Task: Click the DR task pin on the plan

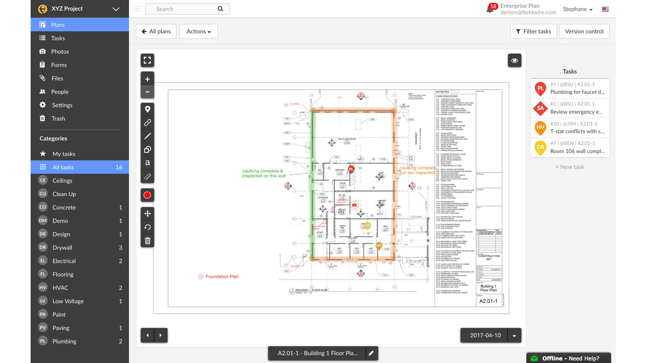Action: click(x=367, y=226)
